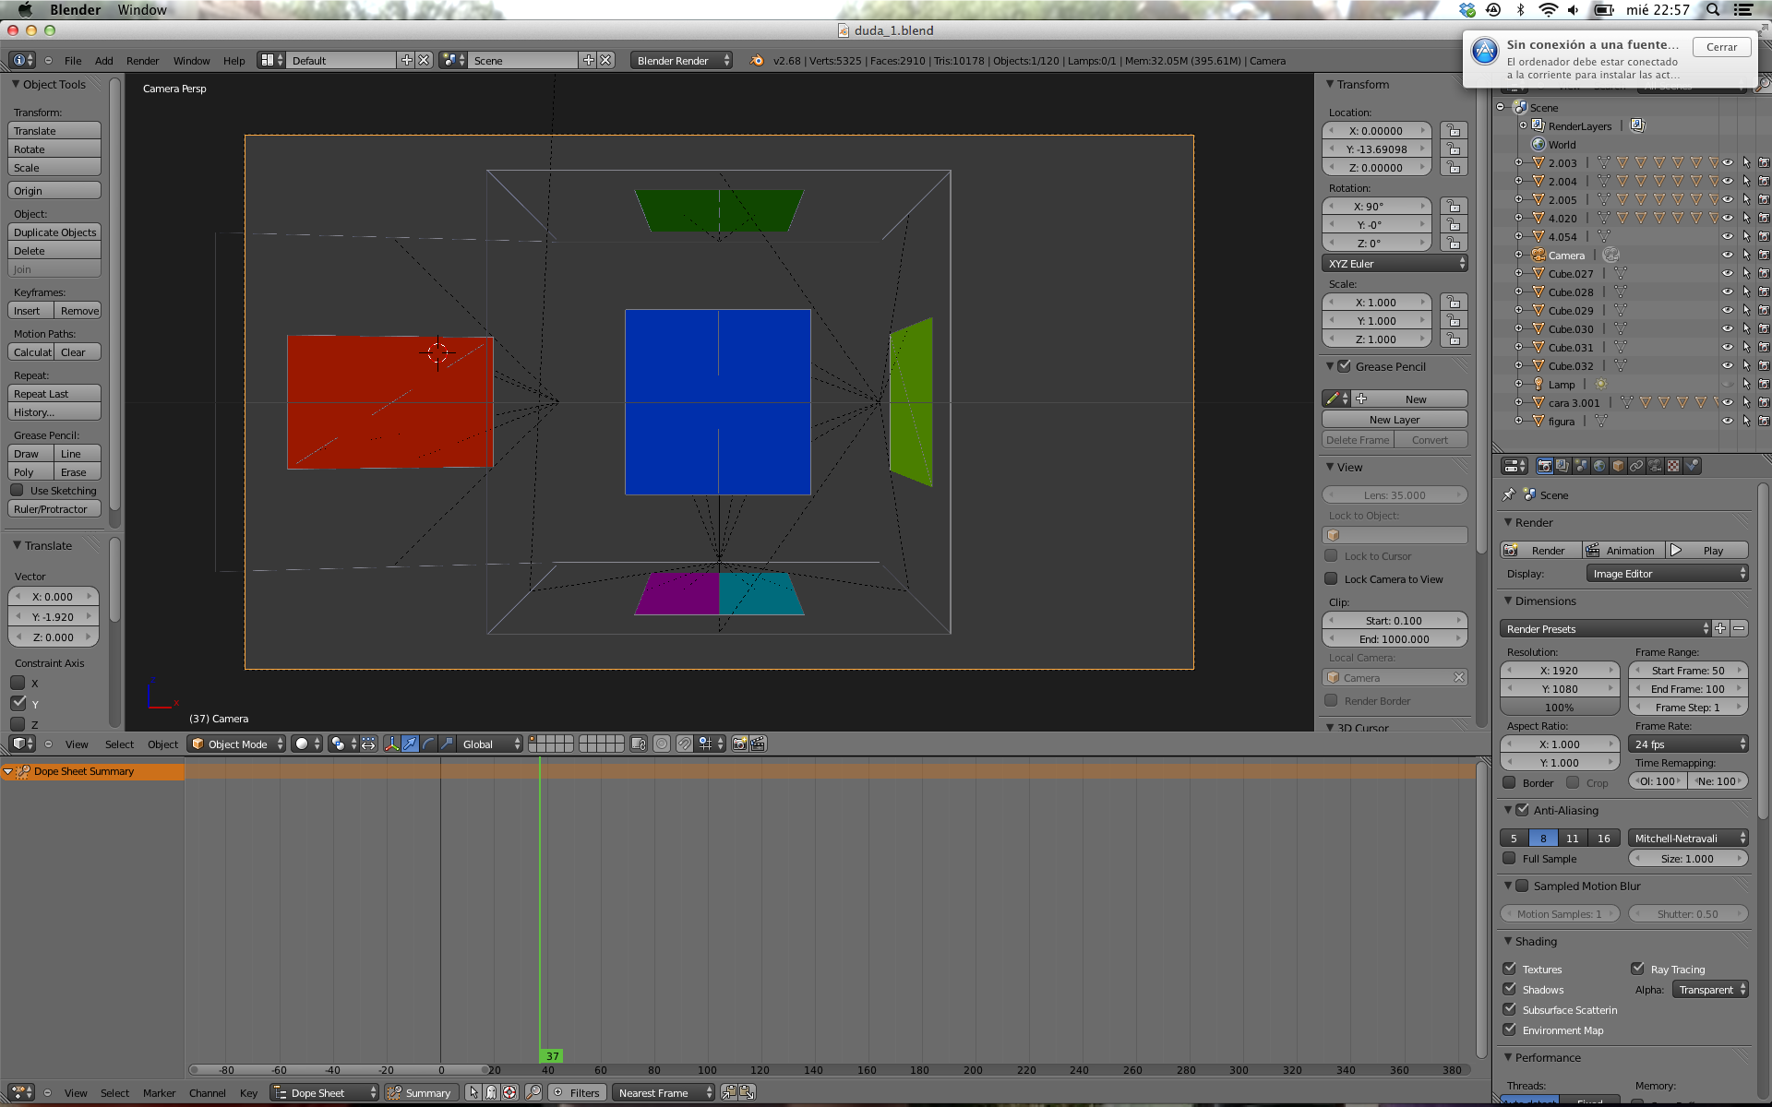
Task: Open the Object Mode dropdown
Action: pyautogui.click(x=237, y=744)
